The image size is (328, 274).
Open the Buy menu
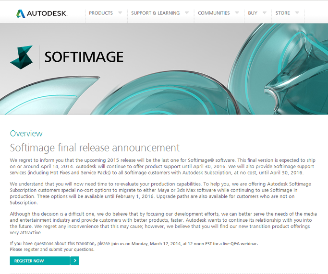[253, 13]
